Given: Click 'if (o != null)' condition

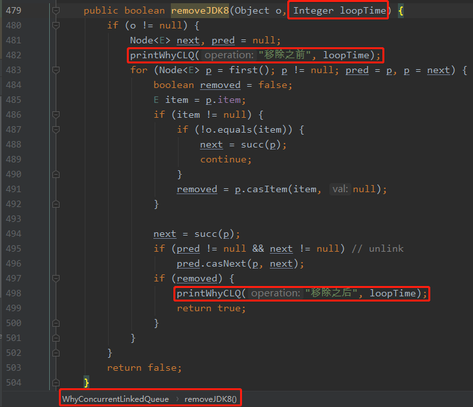Looking at the screenshot, I should coord(148,25).
